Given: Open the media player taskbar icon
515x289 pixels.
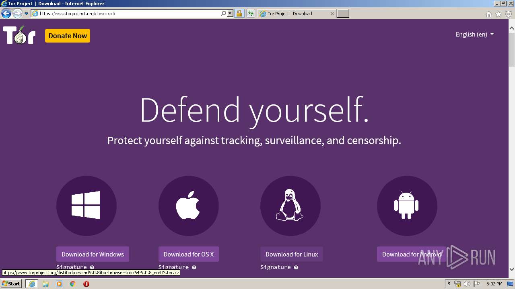Looking at the screenshot, I should [x=59, y=284].
